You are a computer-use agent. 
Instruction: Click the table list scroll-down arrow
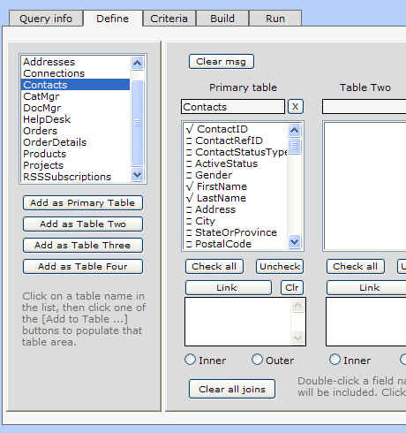tap(137, 174)
